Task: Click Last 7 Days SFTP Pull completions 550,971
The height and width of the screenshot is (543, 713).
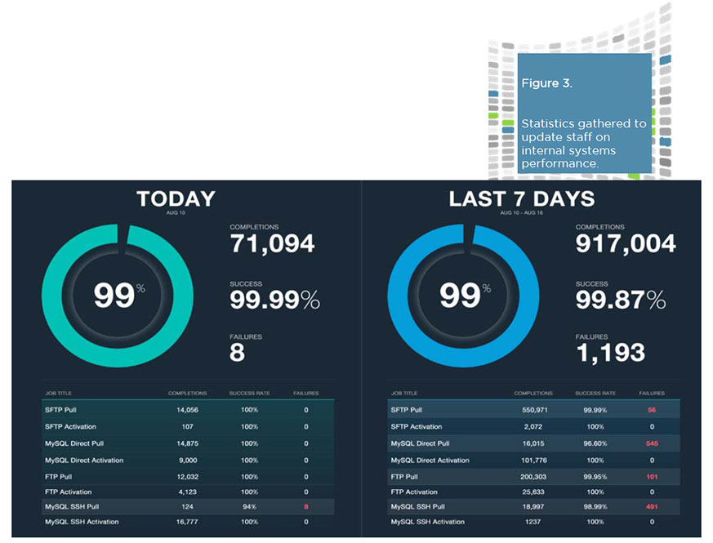Action: (x=535, y=410)
